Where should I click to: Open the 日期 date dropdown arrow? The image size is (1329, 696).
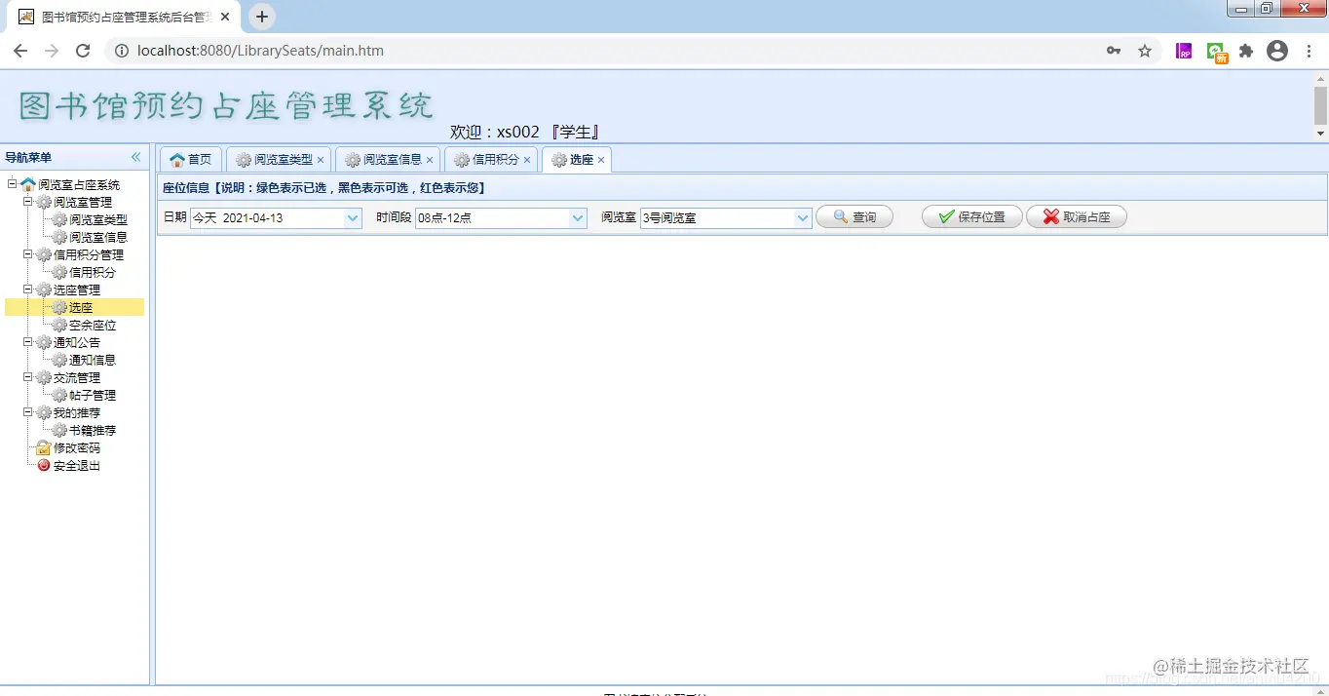coord(353,218)
